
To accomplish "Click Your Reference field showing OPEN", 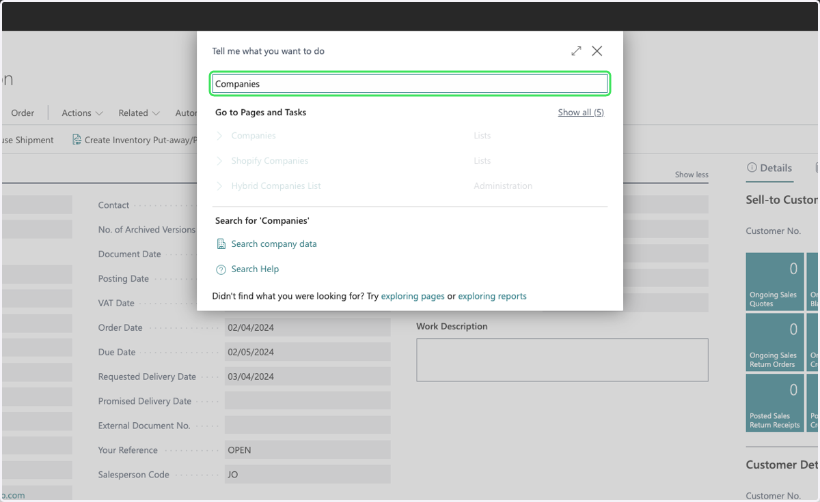I will (307, 450).
